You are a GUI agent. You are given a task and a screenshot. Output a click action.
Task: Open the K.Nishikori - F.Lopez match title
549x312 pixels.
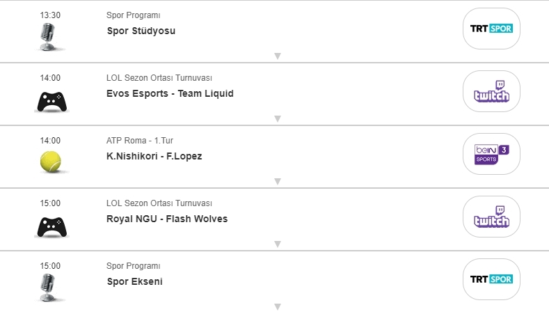point(154,156)
